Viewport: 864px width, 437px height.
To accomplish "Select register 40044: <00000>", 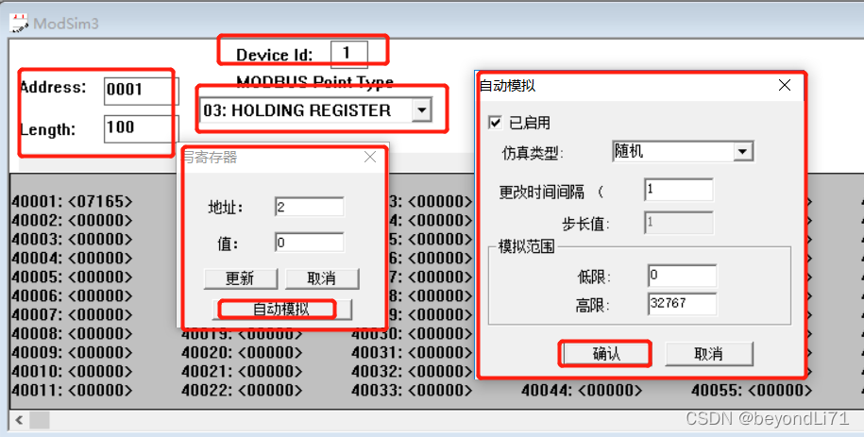I will [x=582, y=390].
